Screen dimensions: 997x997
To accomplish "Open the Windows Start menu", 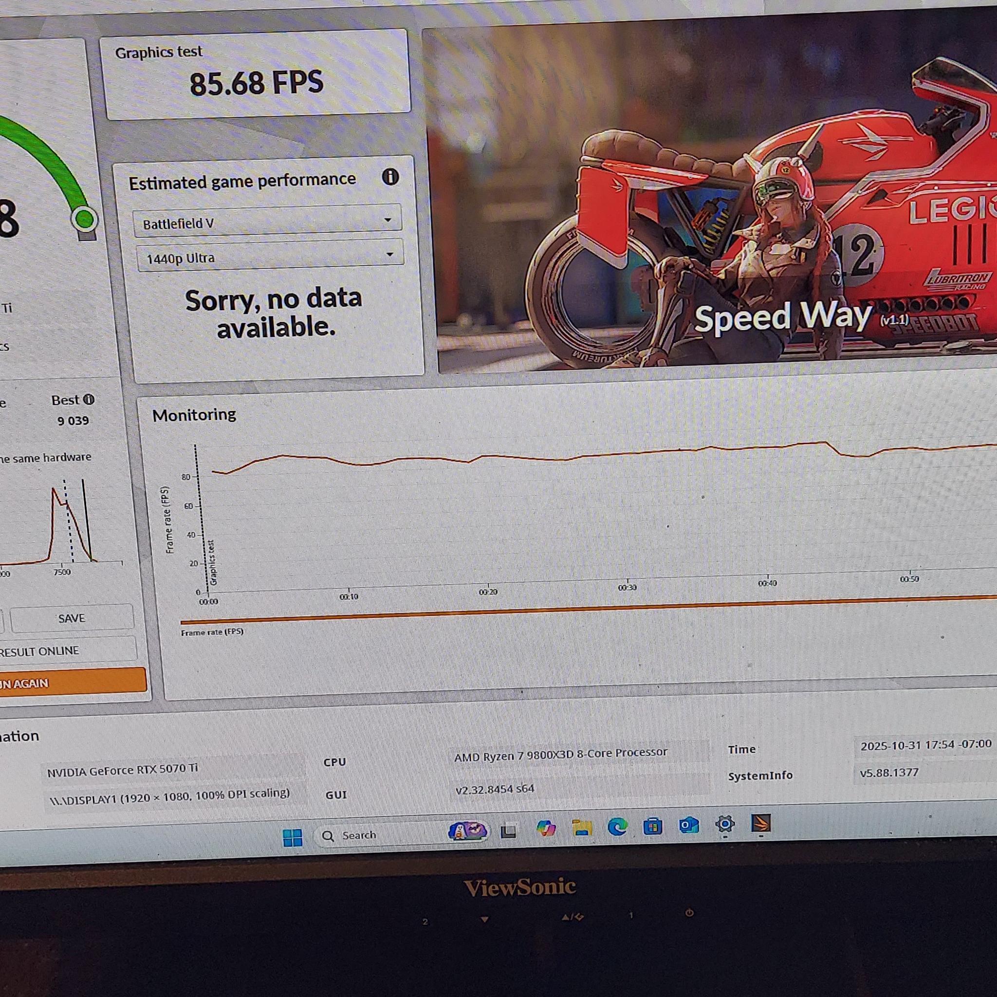I will [293, 838].
